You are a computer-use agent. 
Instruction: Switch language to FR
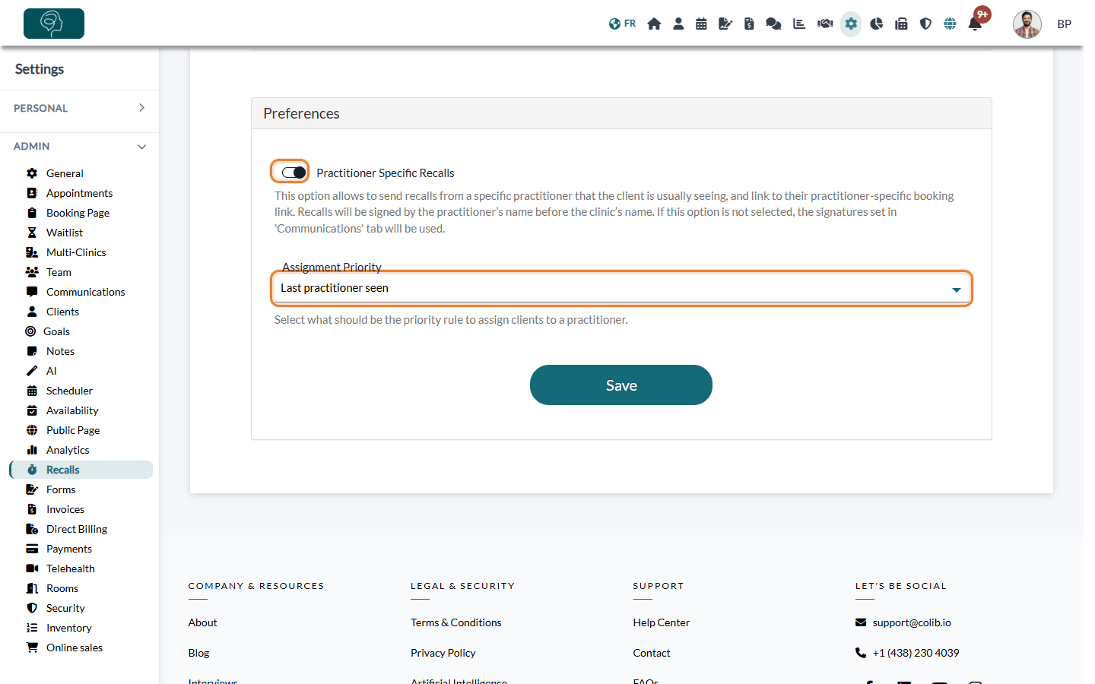[622, 24]
